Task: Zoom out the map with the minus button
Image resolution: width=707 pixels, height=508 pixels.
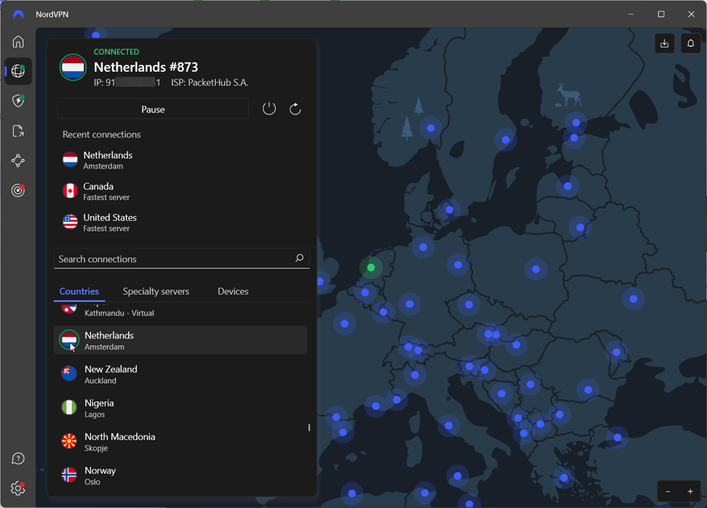Action: (x=668, y=491)
